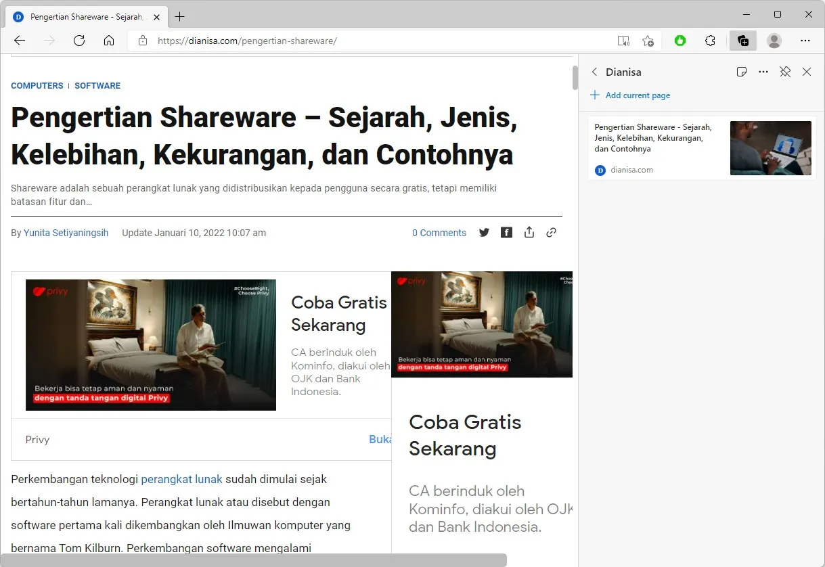Click the Extensions puzzle icon
Image resolution: width=825 pixels, height=567 pixels.
(x=710, y=41)
